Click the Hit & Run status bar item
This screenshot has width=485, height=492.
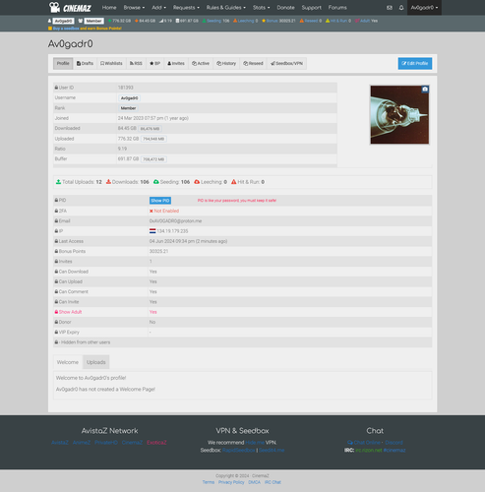click(338, 21)
